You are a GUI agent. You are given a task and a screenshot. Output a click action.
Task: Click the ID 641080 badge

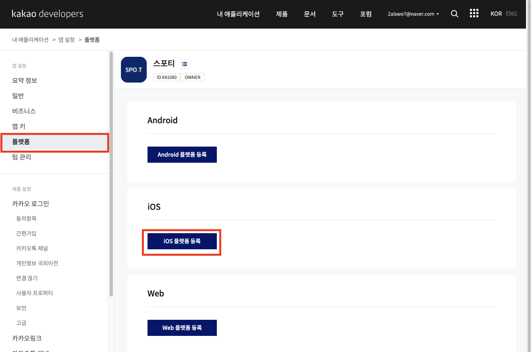(166, 77)
